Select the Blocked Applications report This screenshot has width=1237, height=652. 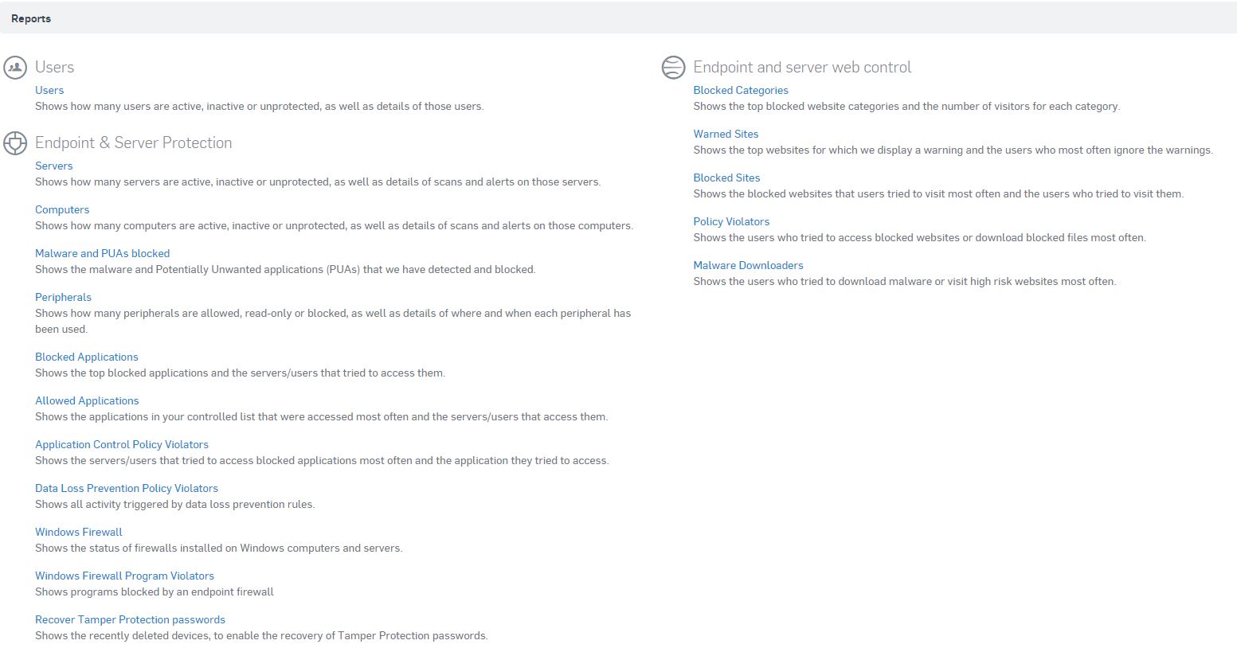tap(87, 357)
